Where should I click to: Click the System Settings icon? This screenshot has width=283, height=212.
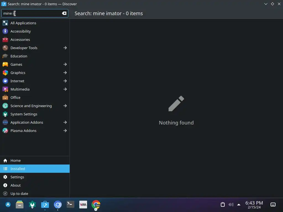tap(5, 114)
